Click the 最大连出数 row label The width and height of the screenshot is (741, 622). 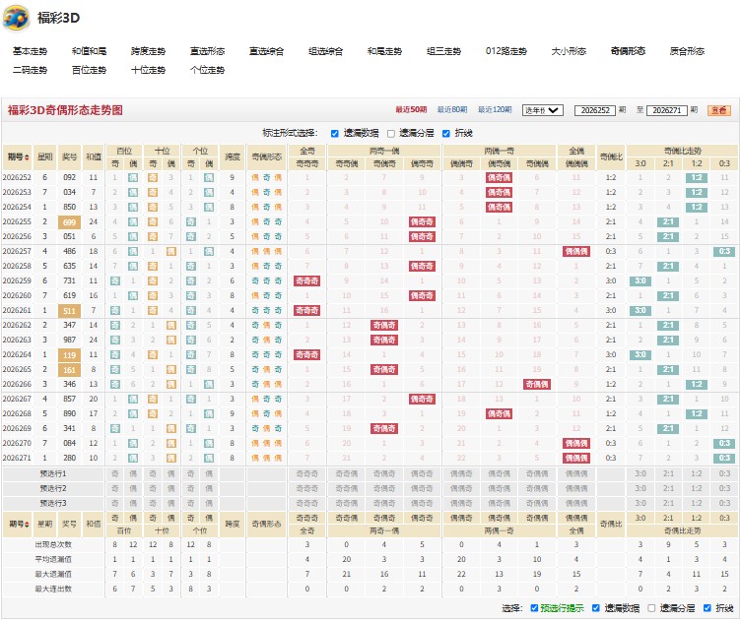(x=53, y=589)
